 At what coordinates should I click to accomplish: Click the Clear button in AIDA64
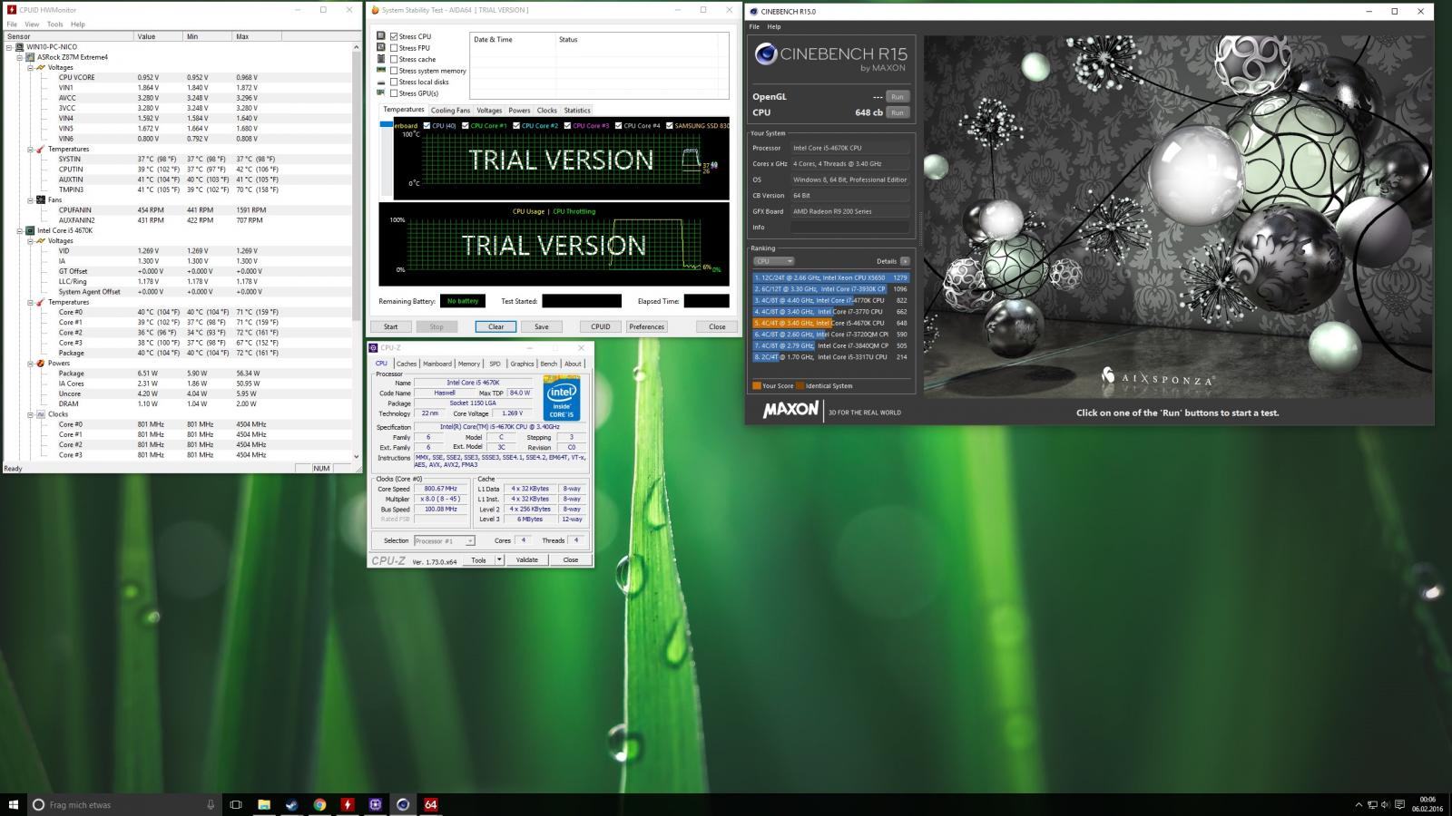click(x=495, y=326)
